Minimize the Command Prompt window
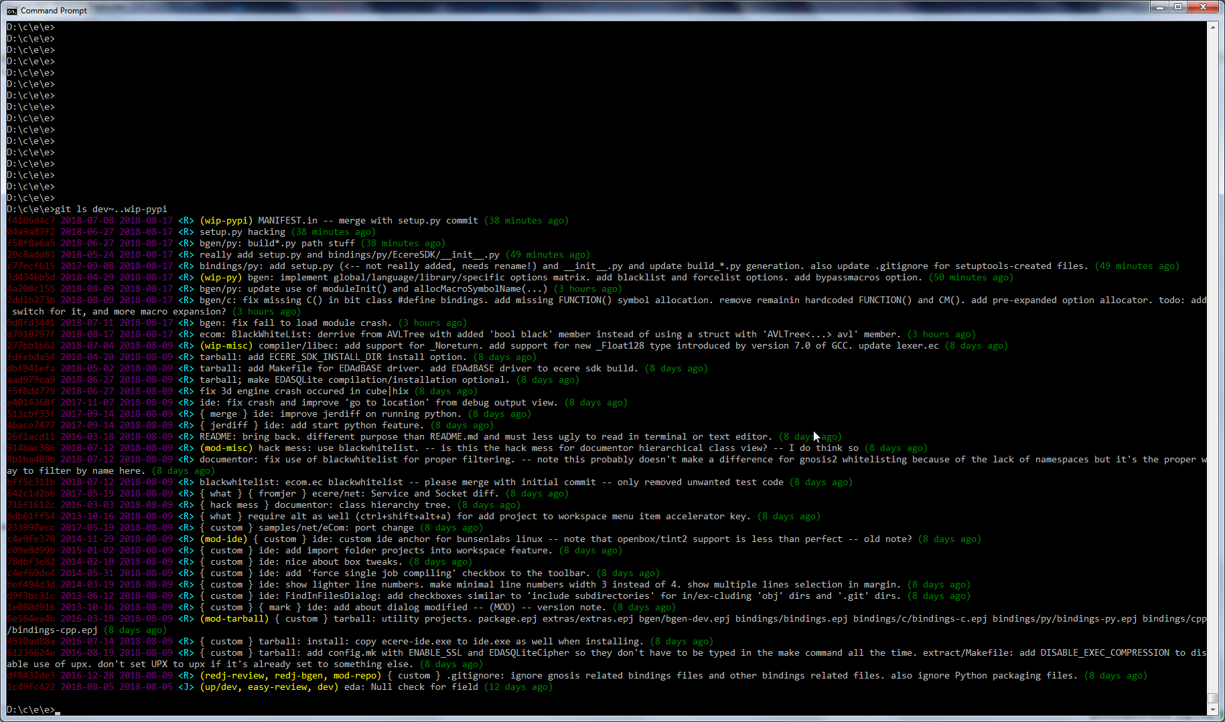The width and height of the screenshot is (1225, 722). click(1159, 7)
